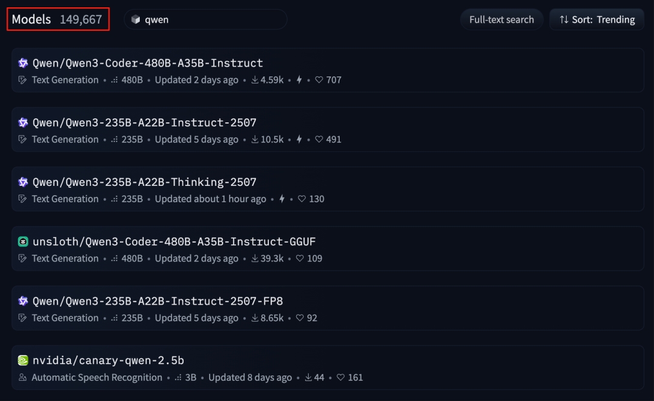Click the 149,667 model count

point(81,19)
